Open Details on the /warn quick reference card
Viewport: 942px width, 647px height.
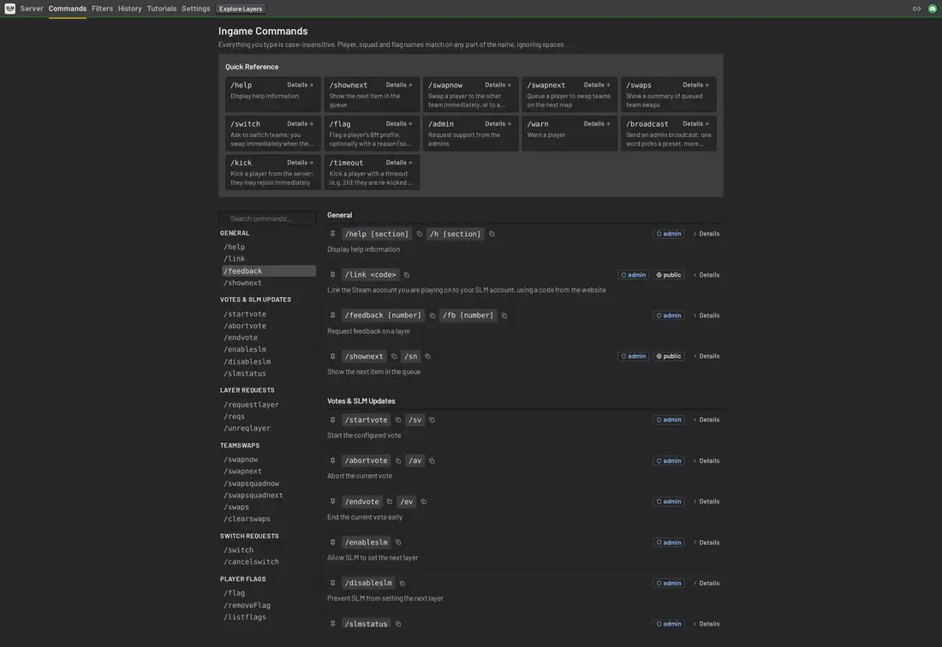597,124
